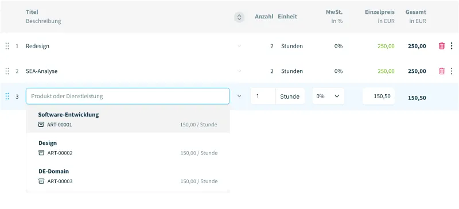Click the quantity 2 in the SEA-Analyse row
This screenshot has height=209, width=459.
pyautogui.click(x=271, y=71)
